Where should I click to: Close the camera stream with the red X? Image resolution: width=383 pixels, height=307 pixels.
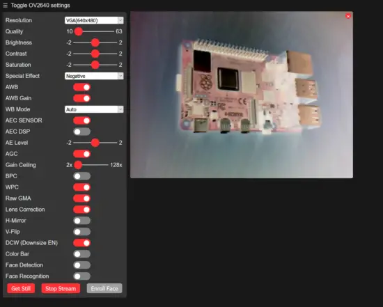[348, 16]
